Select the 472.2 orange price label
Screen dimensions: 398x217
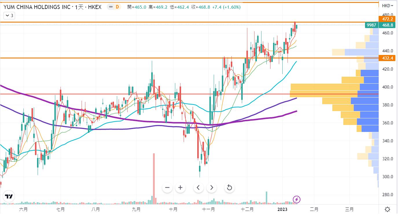pos(387,19)
